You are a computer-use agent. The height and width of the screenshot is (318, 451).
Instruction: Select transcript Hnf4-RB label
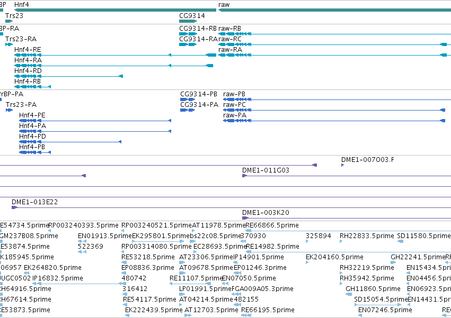(28, 81)
